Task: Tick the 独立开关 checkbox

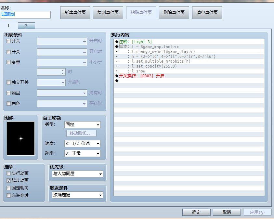Action: coord(8,83)
